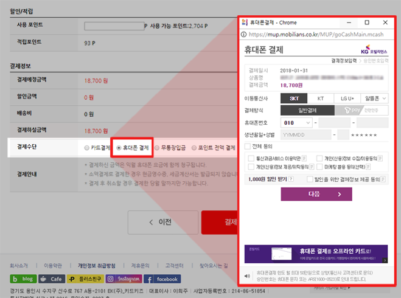401x298 pixels.
Task: Choose 일반결제 payment method tab
Action: point(307,111)
